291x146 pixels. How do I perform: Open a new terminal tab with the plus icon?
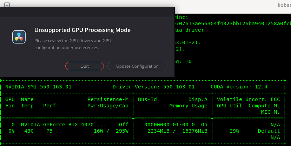7,5
